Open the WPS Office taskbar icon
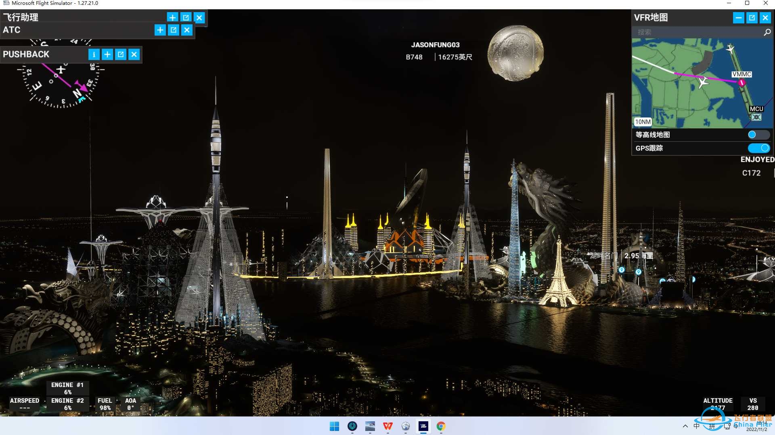 coord(388,426)
